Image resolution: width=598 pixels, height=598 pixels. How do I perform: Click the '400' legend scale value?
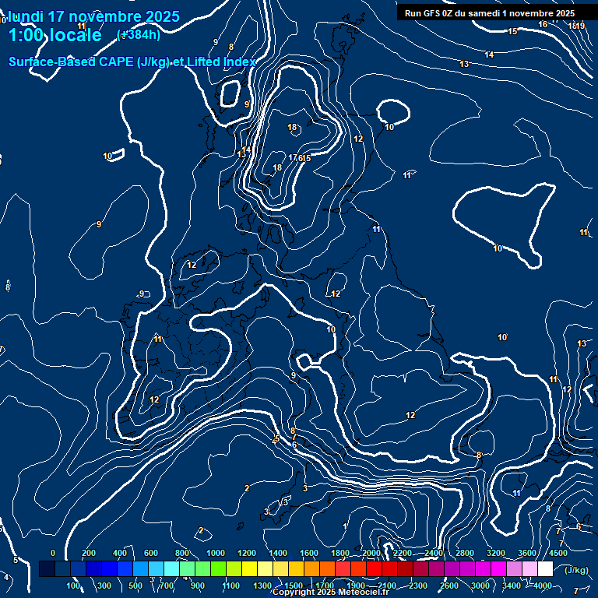tap(120, 553)
